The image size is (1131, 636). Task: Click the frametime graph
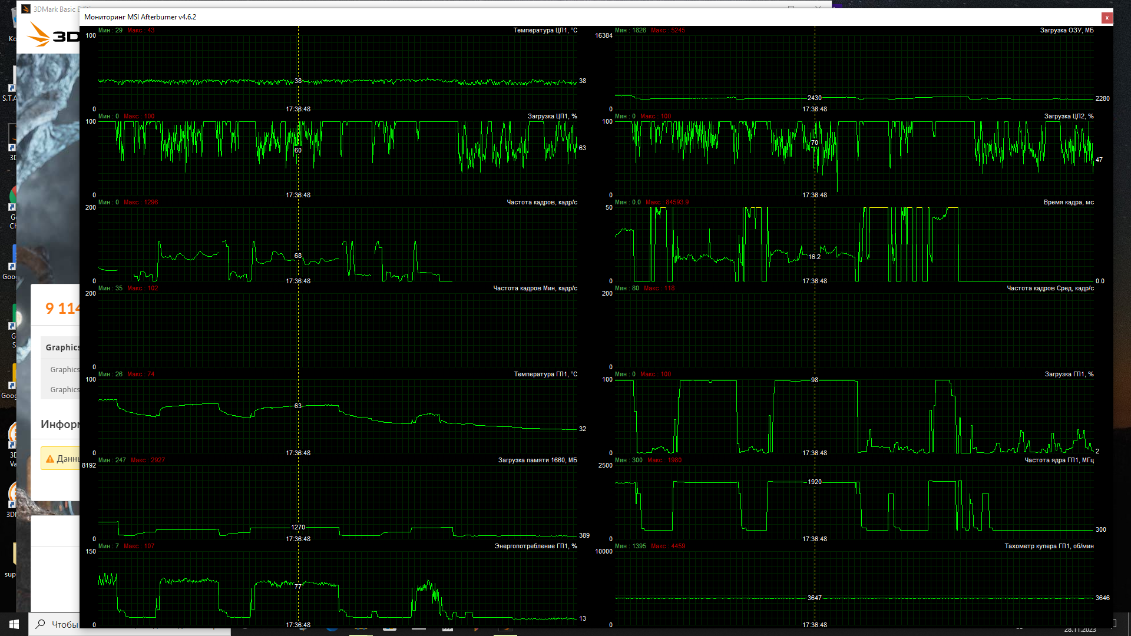[854, 244]
